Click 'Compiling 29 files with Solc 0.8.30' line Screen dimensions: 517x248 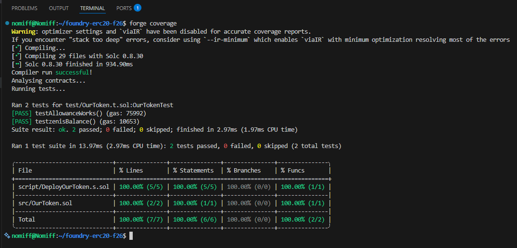(x=77, y=56)
